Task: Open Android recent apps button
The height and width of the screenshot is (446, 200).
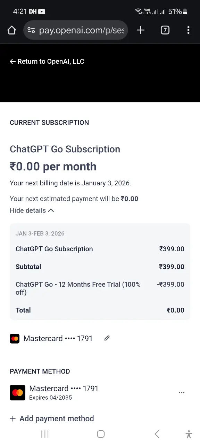Action: 45,434
